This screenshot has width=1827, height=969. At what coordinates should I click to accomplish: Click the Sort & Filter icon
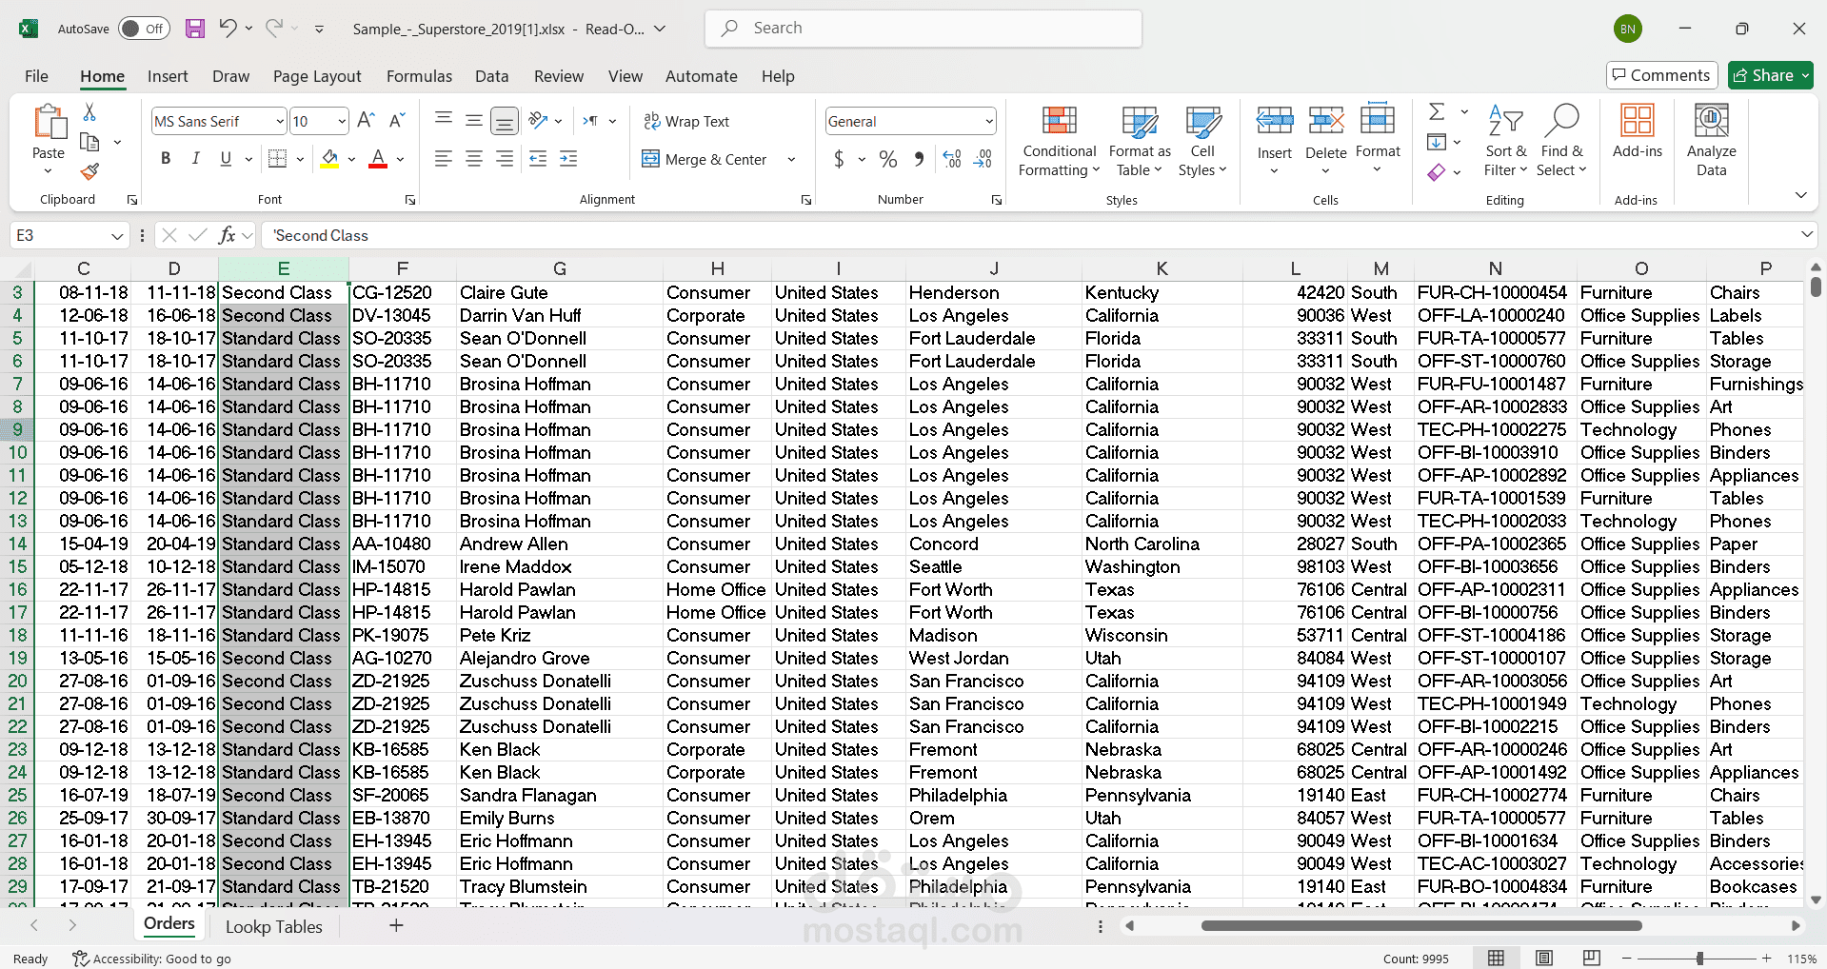click(x=1505, y=121)
